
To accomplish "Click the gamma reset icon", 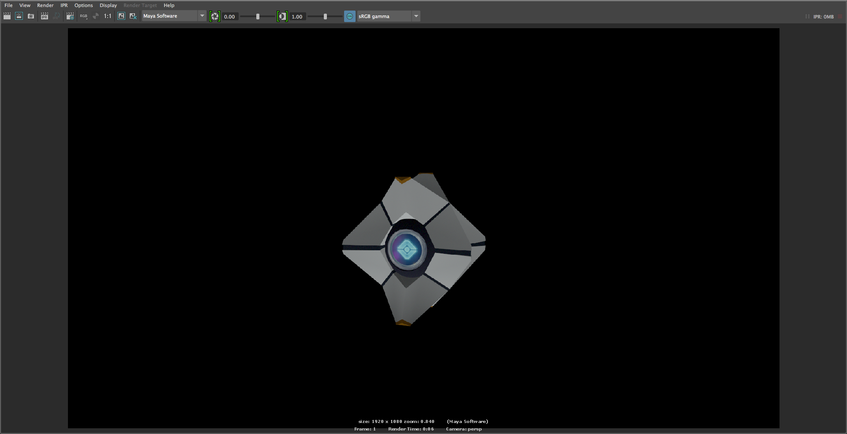I will [282, 17].
